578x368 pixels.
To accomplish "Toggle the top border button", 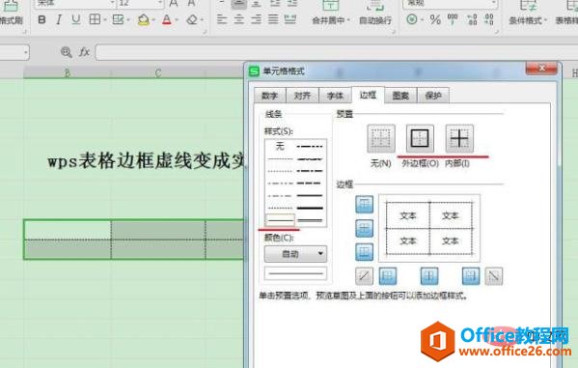I will (364, 204).
